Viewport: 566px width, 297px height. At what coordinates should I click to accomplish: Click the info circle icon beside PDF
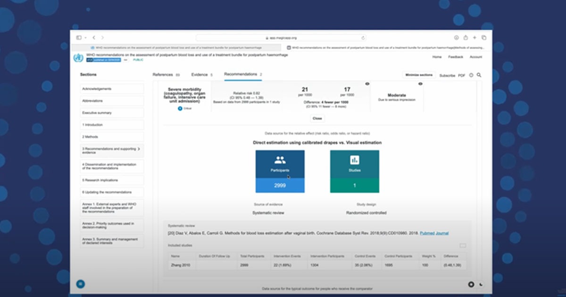[471, 75]
